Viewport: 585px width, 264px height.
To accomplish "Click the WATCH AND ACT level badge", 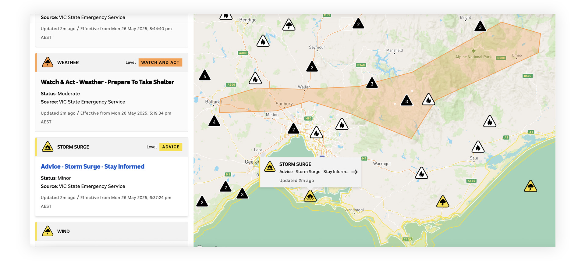I will (x=160, y=62).
